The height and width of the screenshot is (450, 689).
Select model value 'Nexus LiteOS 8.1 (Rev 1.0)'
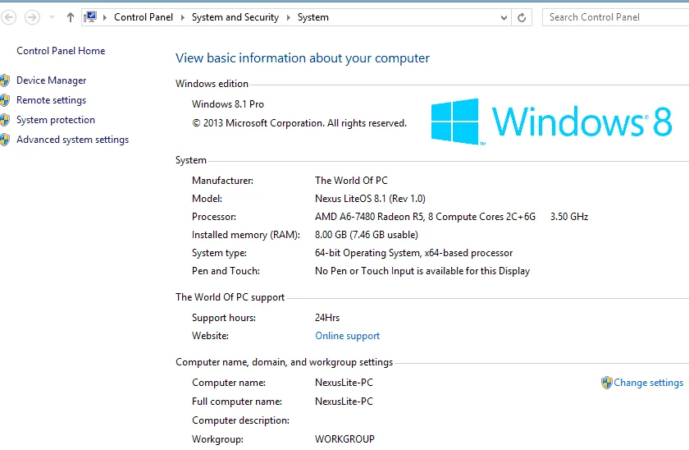pos(370,199)
